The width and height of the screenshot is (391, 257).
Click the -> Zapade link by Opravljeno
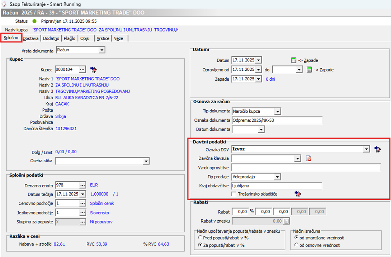pos(324,70)
